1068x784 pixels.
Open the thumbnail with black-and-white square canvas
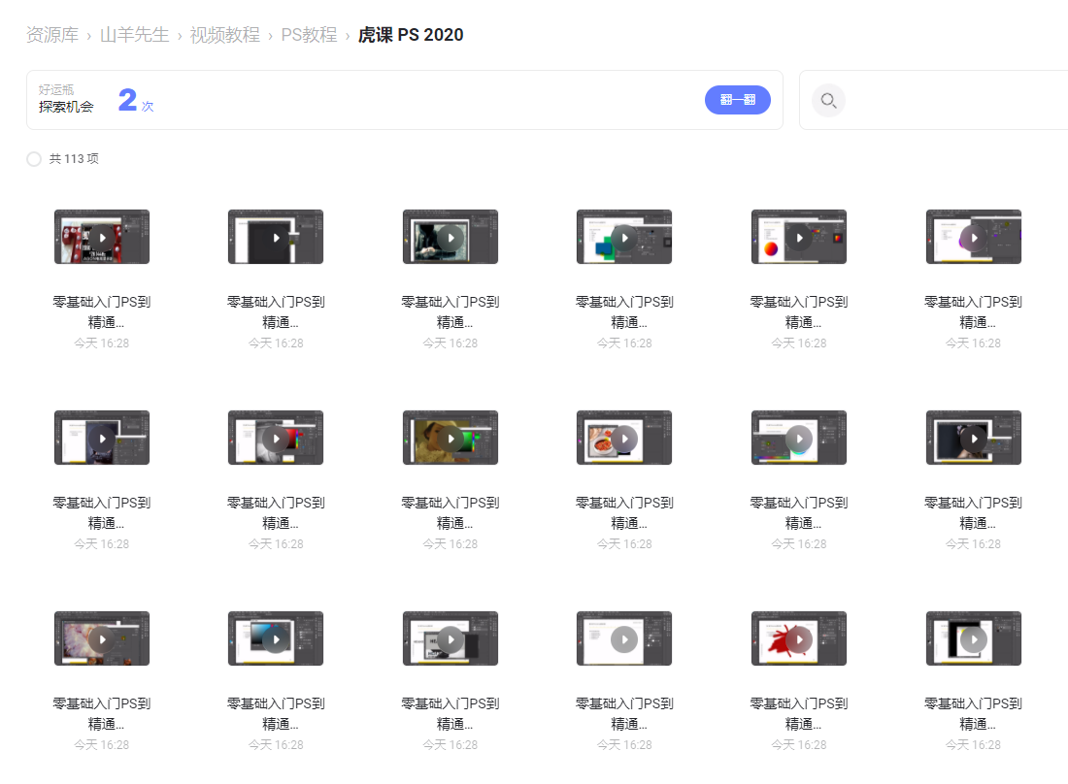pyautogui.click(x=973, y=639)
